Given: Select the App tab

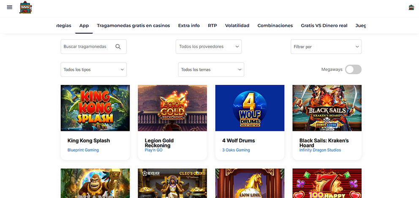Looking at the screenshot, I should coord(84,26).
